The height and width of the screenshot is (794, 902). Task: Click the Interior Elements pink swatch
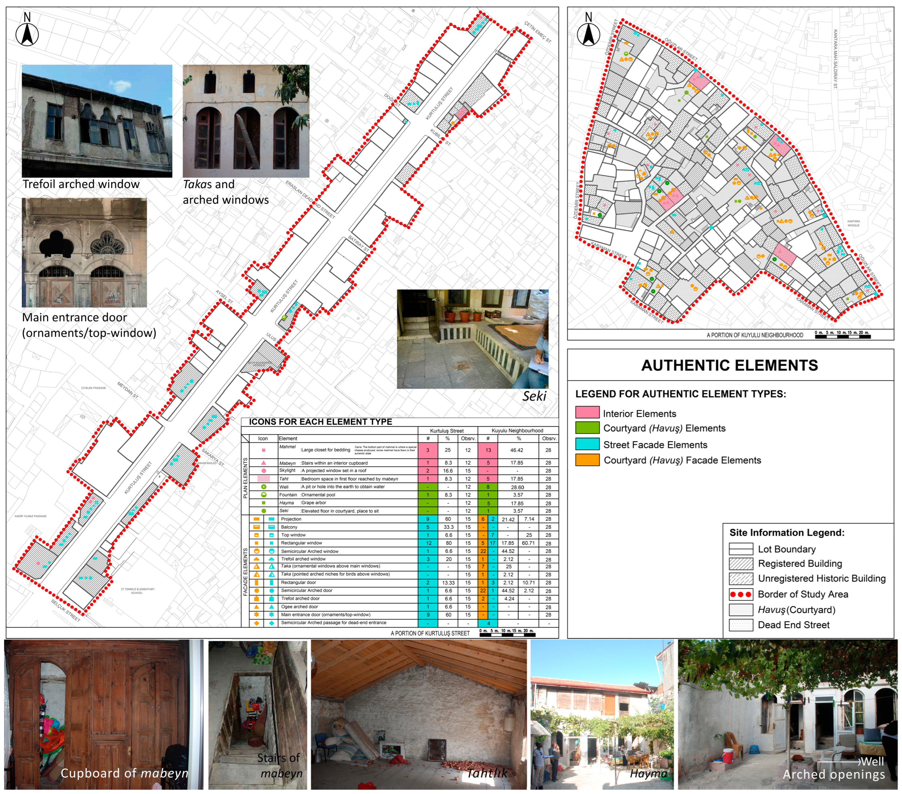[x=587, y=412]
